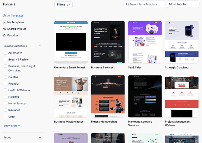Click the Funnels page heading
The width and height of the screenshot is (202, 143).
point(9,4)
